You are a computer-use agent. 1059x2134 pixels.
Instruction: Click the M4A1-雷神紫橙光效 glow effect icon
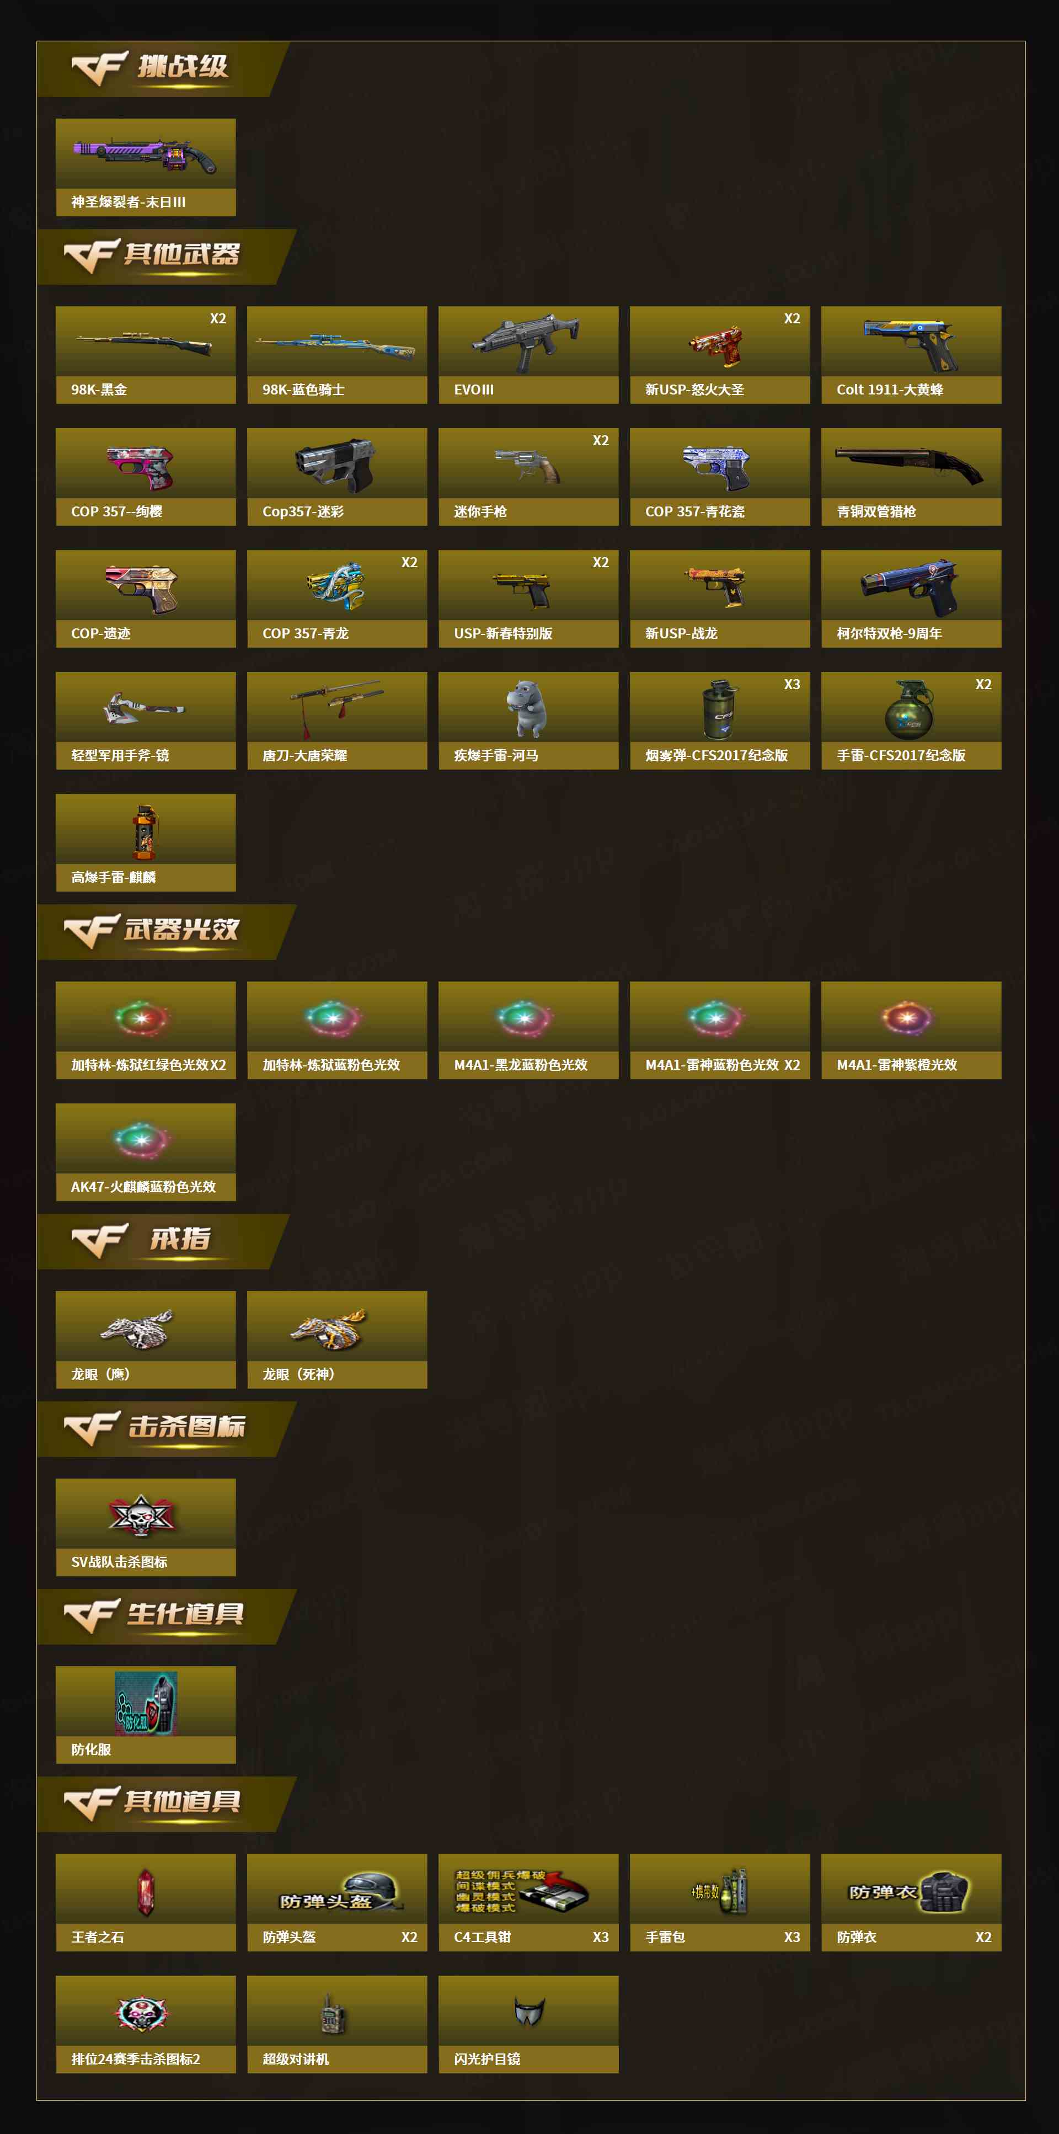coord(907,1018)
